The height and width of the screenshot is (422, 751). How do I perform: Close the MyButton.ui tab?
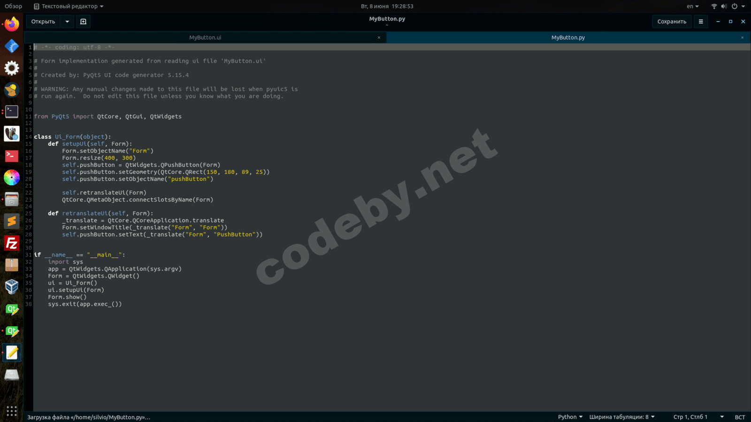click(x=379, y=38)
